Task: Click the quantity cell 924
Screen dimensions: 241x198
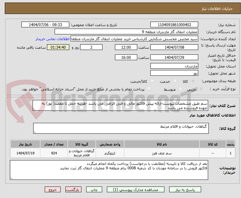Action: [54, 153]
